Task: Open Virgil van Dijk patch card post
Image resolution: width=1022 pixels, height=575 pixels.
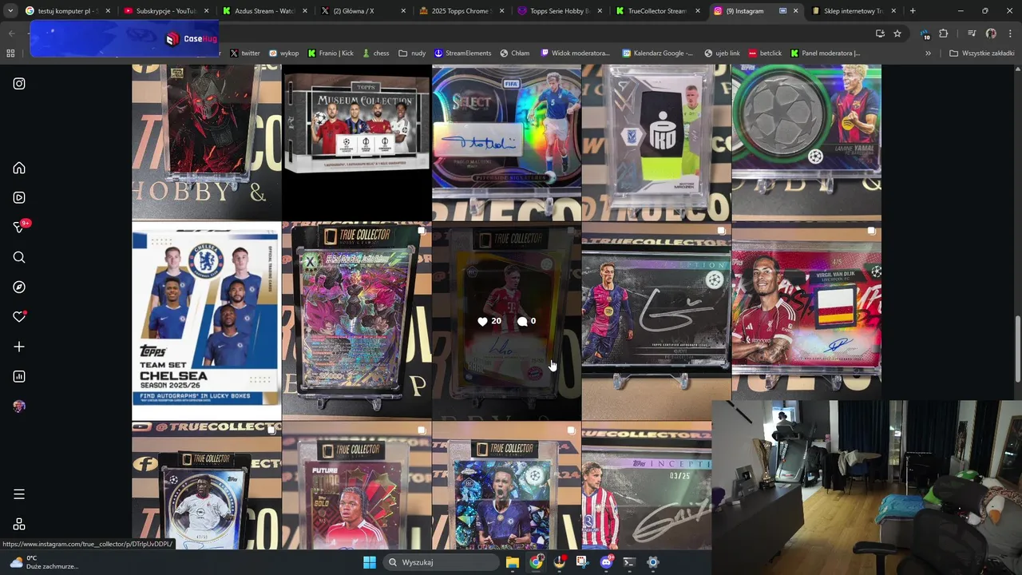Action: tap(806, 321)
